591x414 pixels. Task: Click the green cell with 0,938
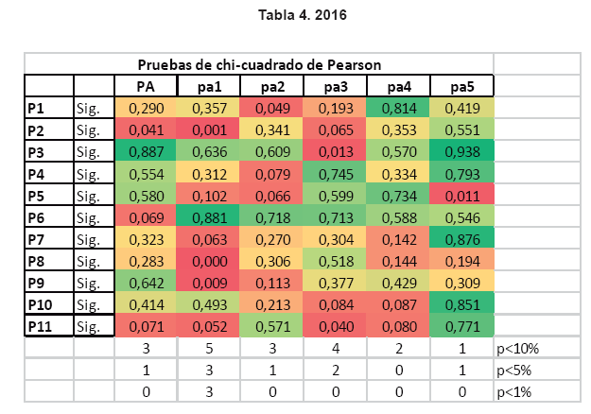[461, 150]
